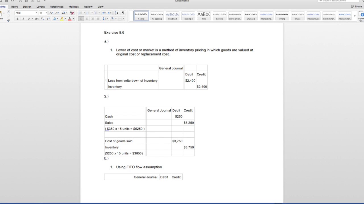Image resolution: width=364 pixels, height=204 pixels.
Task: Click '($250 x 15 units = $3650)' cell
Action: click(125, 153)
